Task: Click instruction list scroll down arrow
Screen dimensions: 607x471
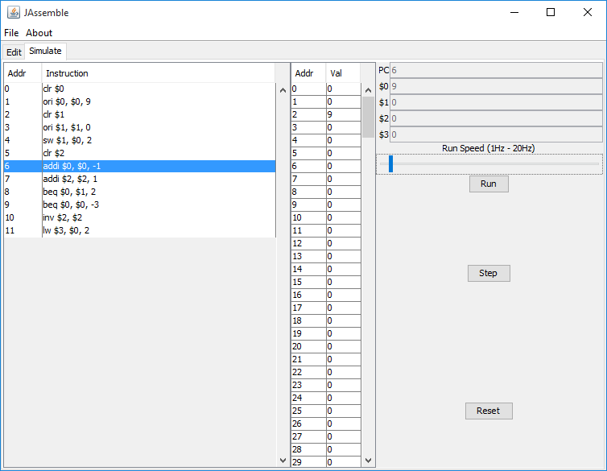Action: tap(283, 461)
